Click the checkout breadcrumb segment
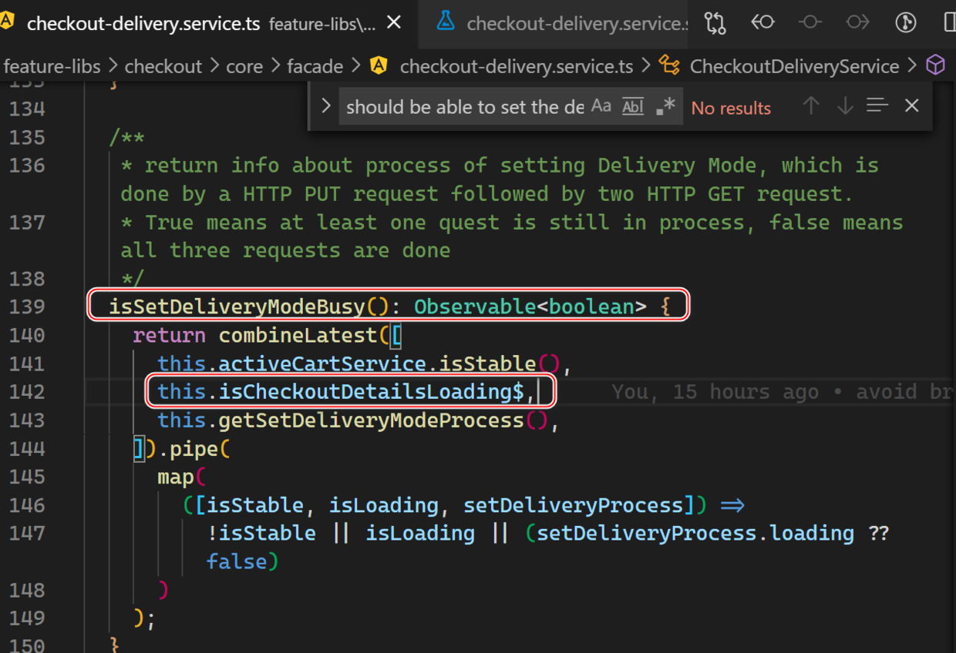Viewport: 956px width, 653px height. 163,67
